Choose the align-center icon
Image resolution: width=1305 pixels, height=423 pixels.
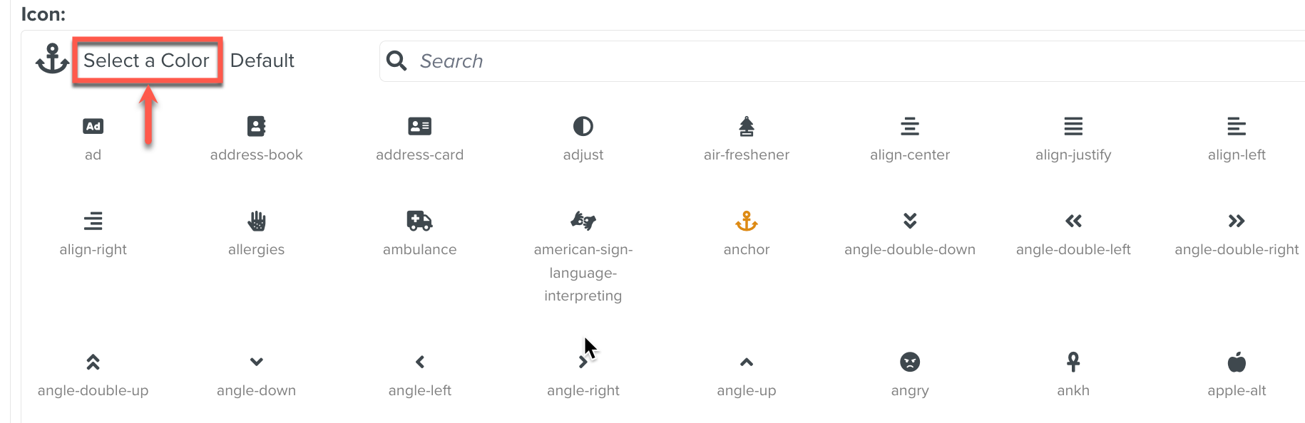(x=909, y=126)
